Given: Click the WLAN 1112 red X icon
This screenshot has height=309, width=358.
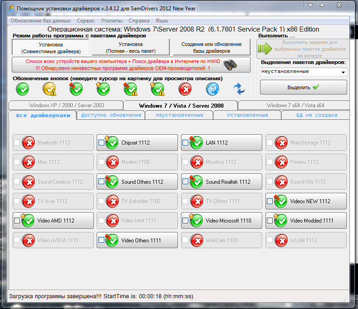Looking at the screenshot, I should pyautogui.click(x=281, y=241).
